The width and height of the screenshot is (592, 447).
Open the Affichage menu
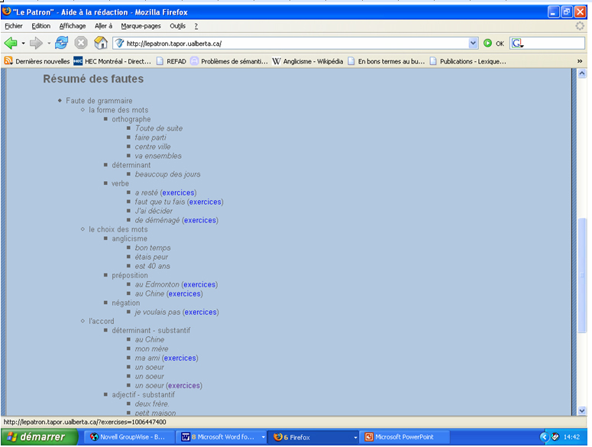[73, 26]
